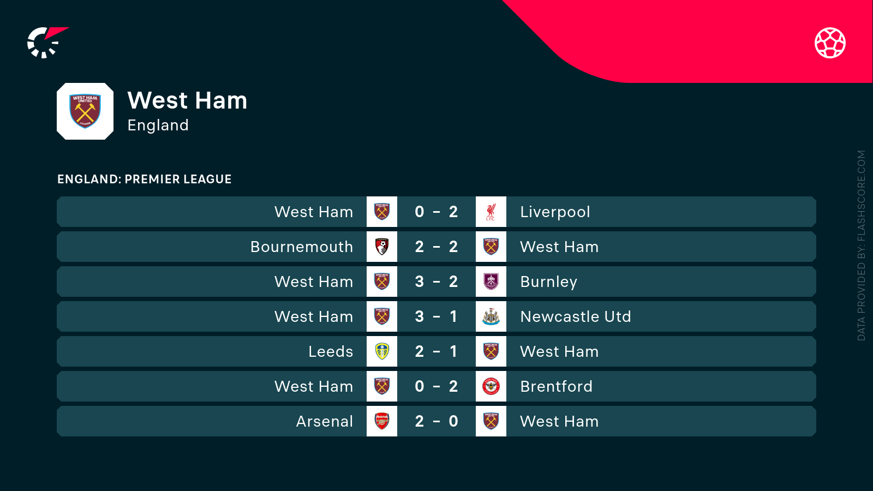
Task: Click the football icon in red banner
Action: pyautogui.click(x=830, y=43)
